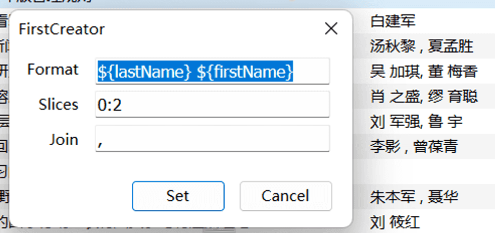Click the ${firstName} token in Format field
The height and width of the screenshot is (233, 495).
click(x=244, y=72)
